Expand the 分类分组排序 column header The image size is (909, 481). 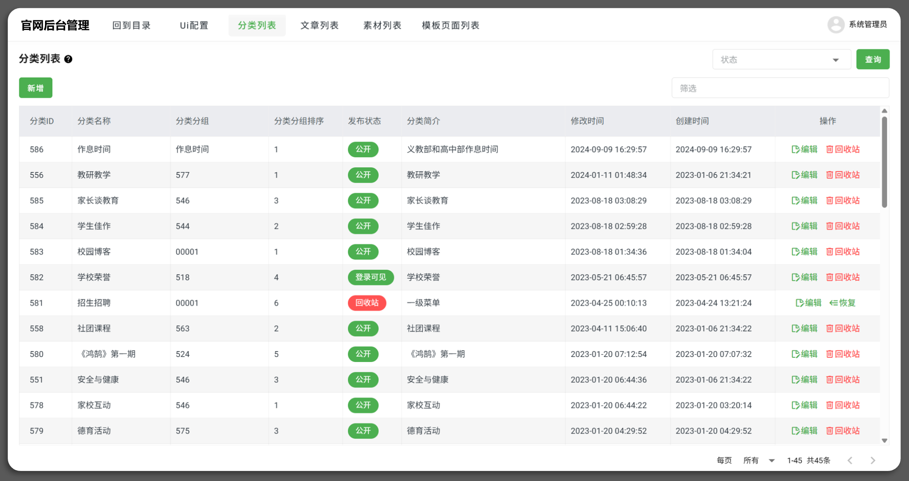pos(300,121)
